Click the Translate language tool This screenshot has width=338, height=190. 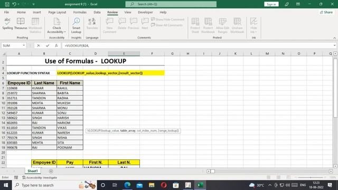pos(92,24)
